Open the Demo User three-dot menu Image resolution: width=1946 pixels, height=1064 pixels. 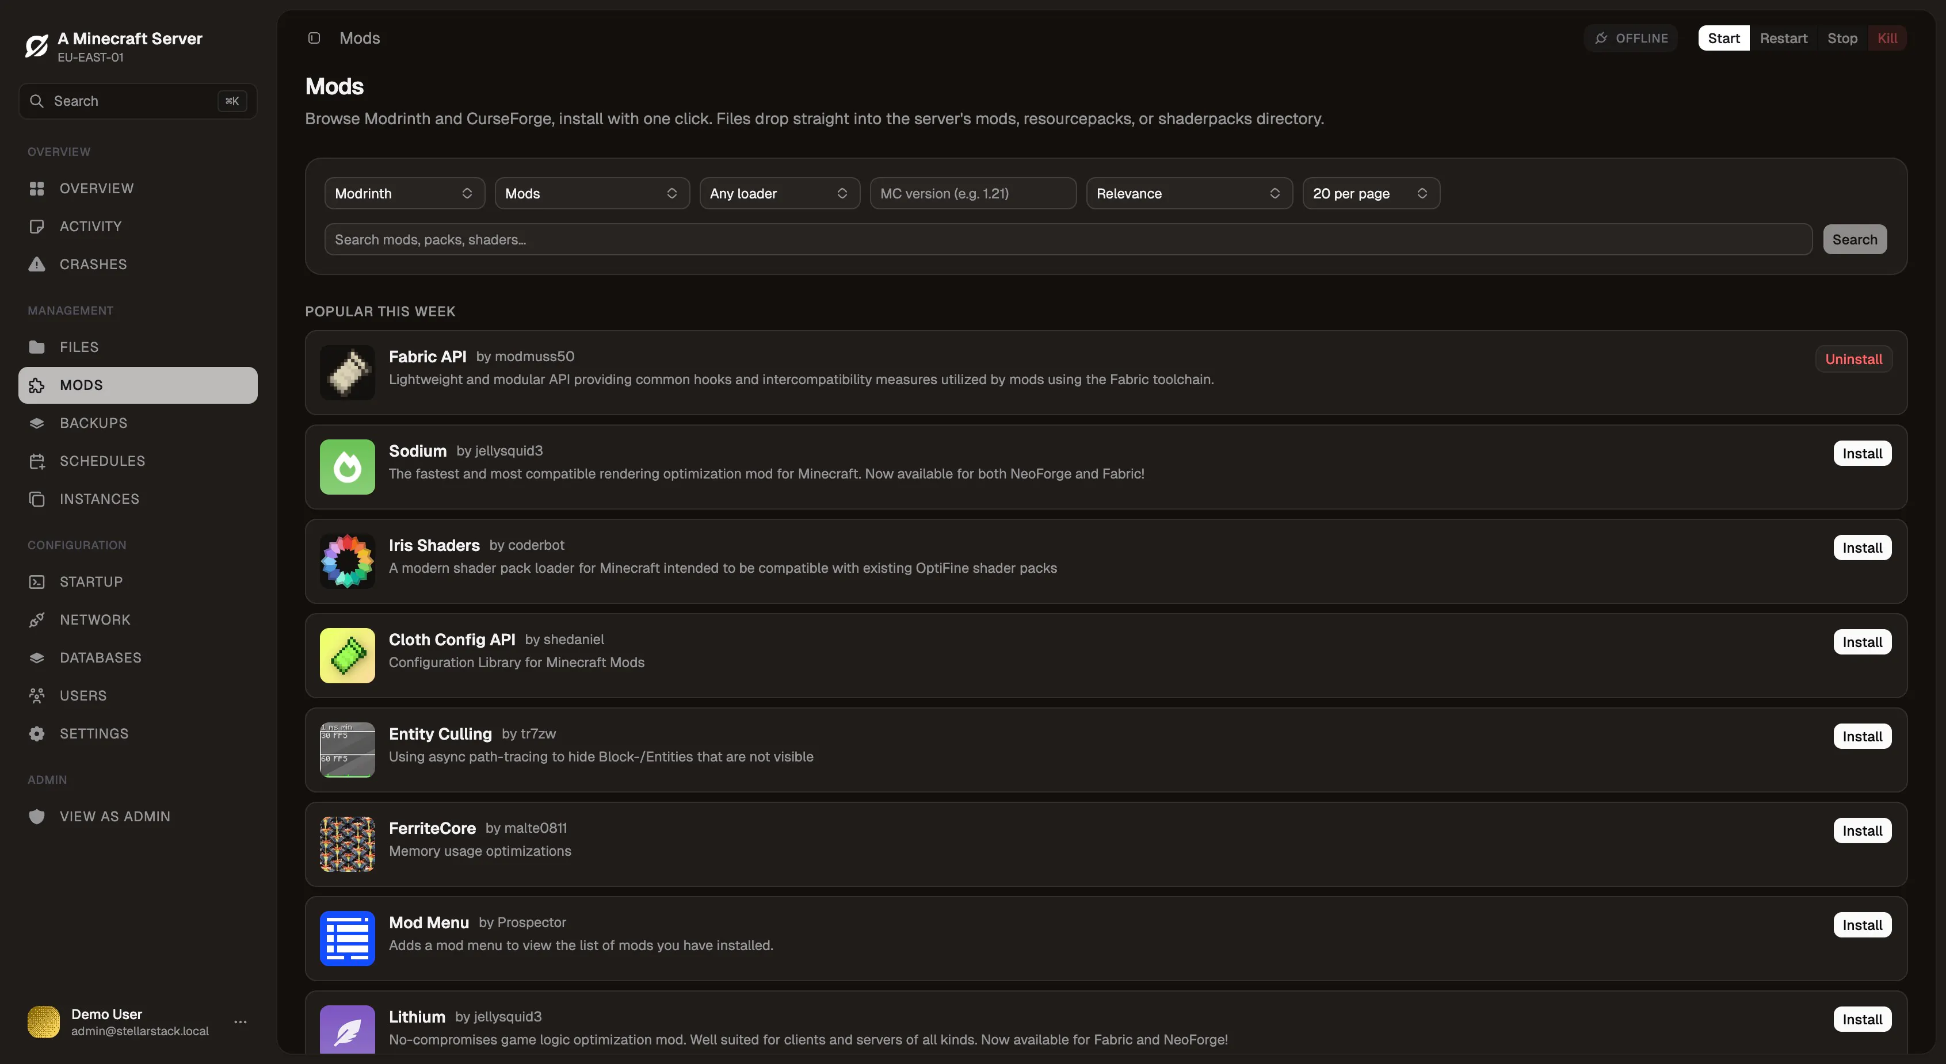pos(240,1021)
